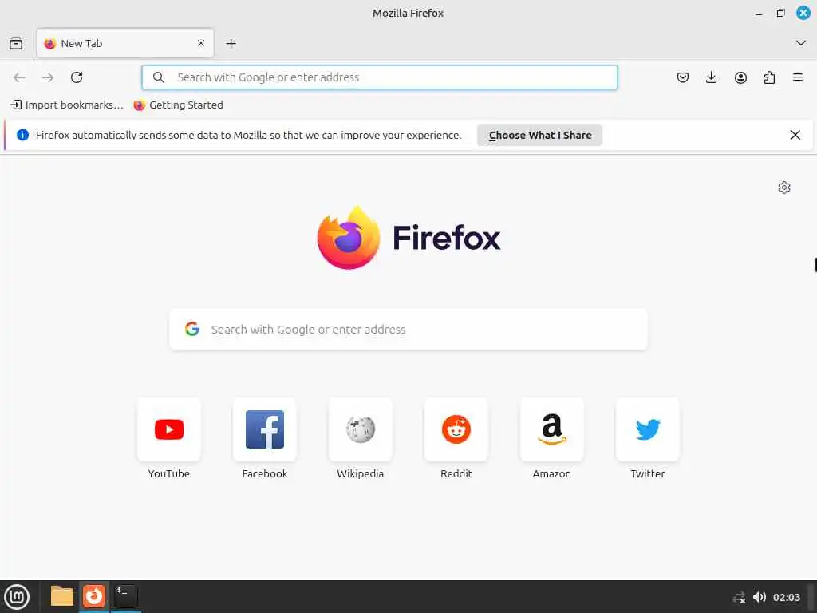Open the Twitter shortcut tile

coord(648,429)
